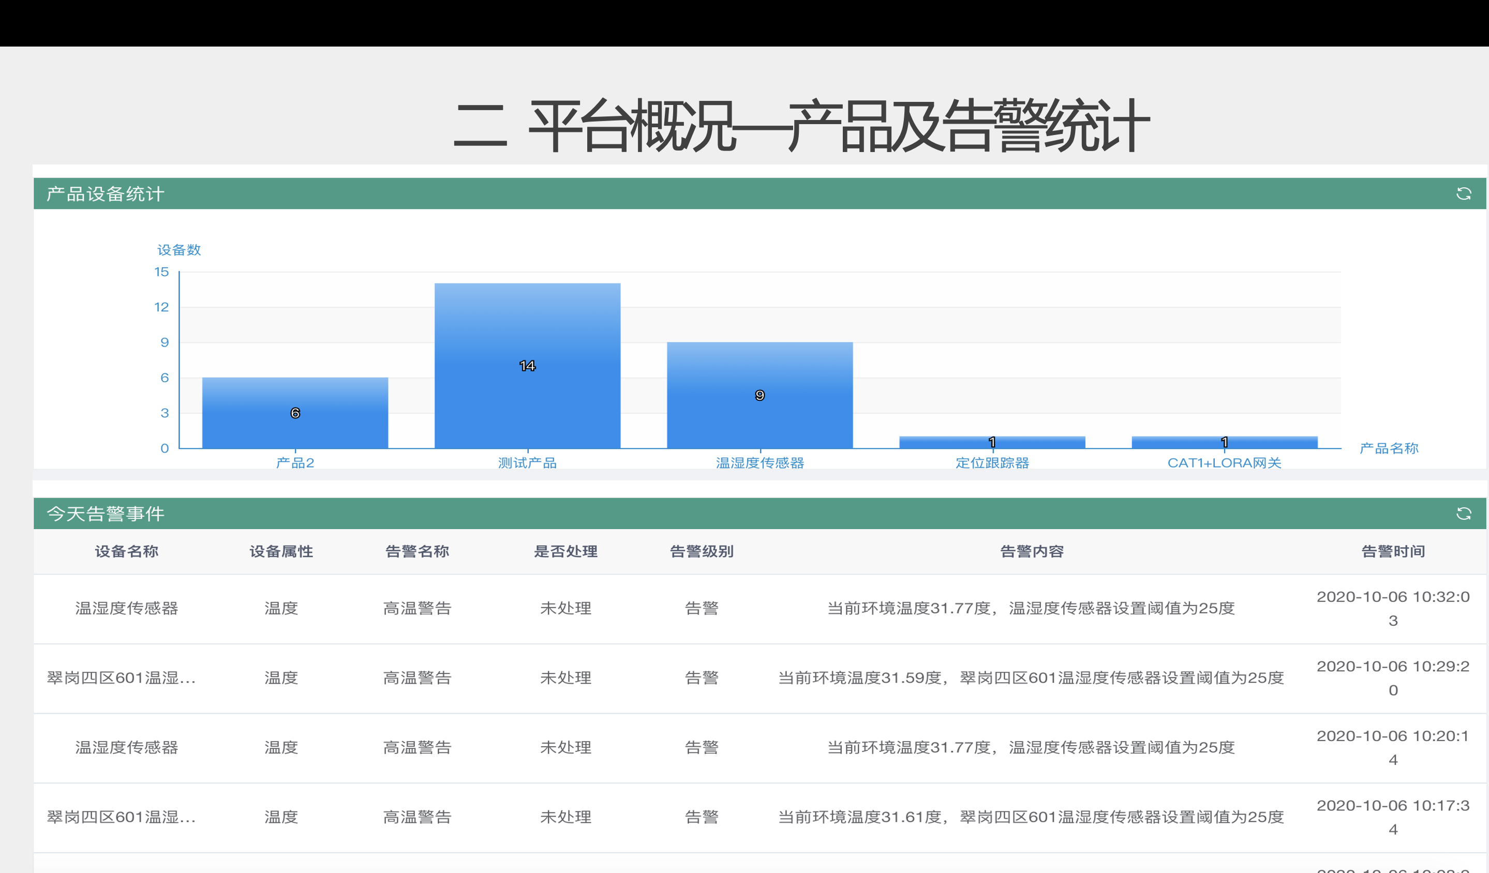This screenshot has height=873, width=1489.
Task: Click the CAT1+LORA网关 axis label
Action: (x=1224, y=463)
